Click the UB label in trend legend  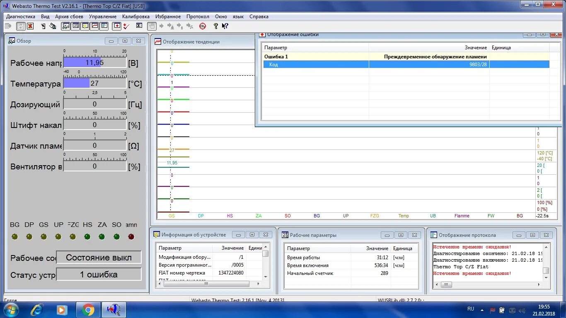433,216
